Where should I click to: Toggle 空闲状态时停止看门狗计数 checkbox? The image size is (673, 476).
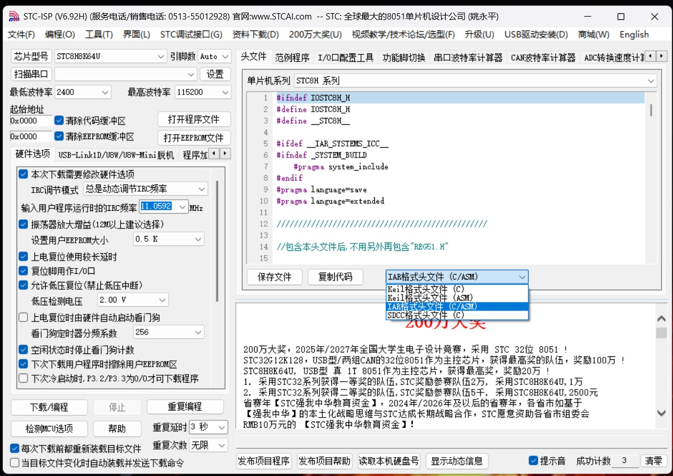coord(23,349)
